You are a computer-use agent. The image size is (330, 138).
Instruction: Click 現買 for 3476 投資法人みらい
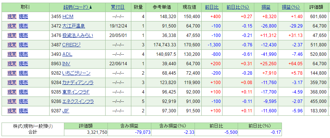pyautogui.click(x=12, y=35)
